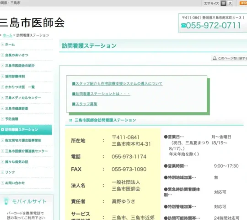
Task: Click the モバイルサイト heading
Action: click(29, 201)
